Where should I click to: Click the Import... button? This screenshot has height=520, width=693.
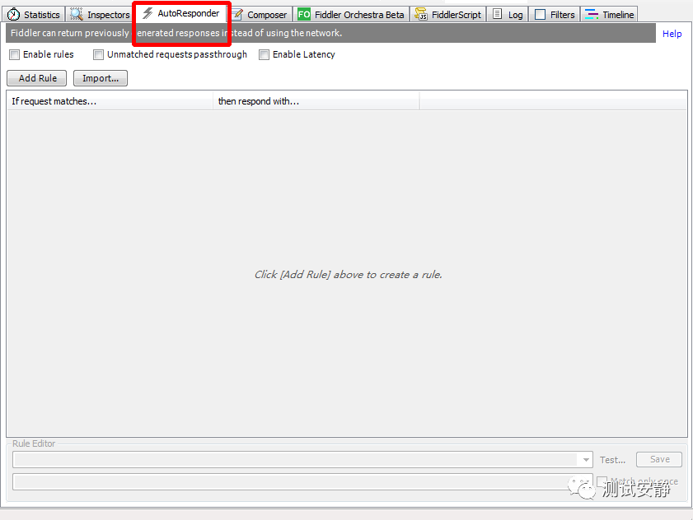tap(101, 78)
